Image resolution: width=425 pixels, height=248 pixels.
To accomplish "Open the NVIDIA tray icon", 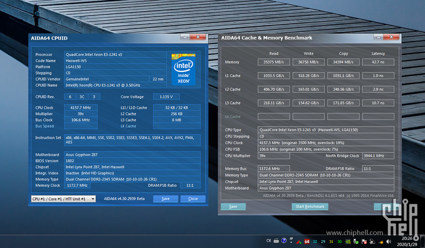I will coord(348,241).
